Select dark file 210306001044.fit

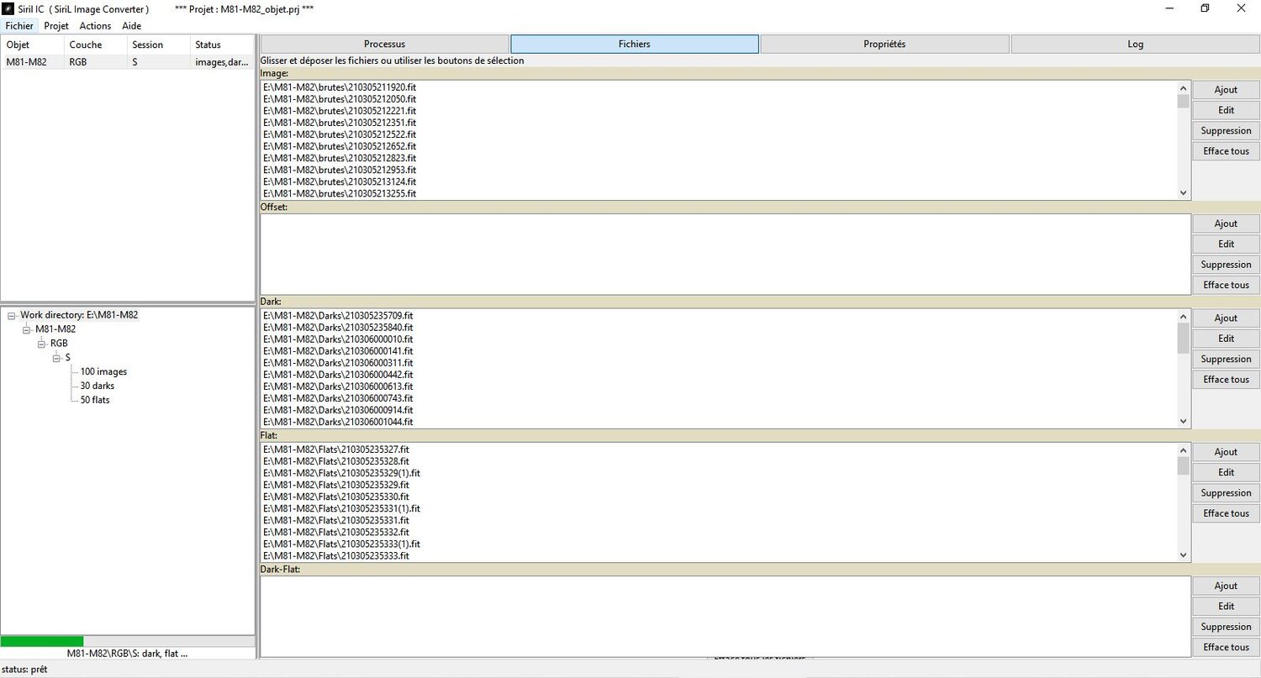point(338,422)
